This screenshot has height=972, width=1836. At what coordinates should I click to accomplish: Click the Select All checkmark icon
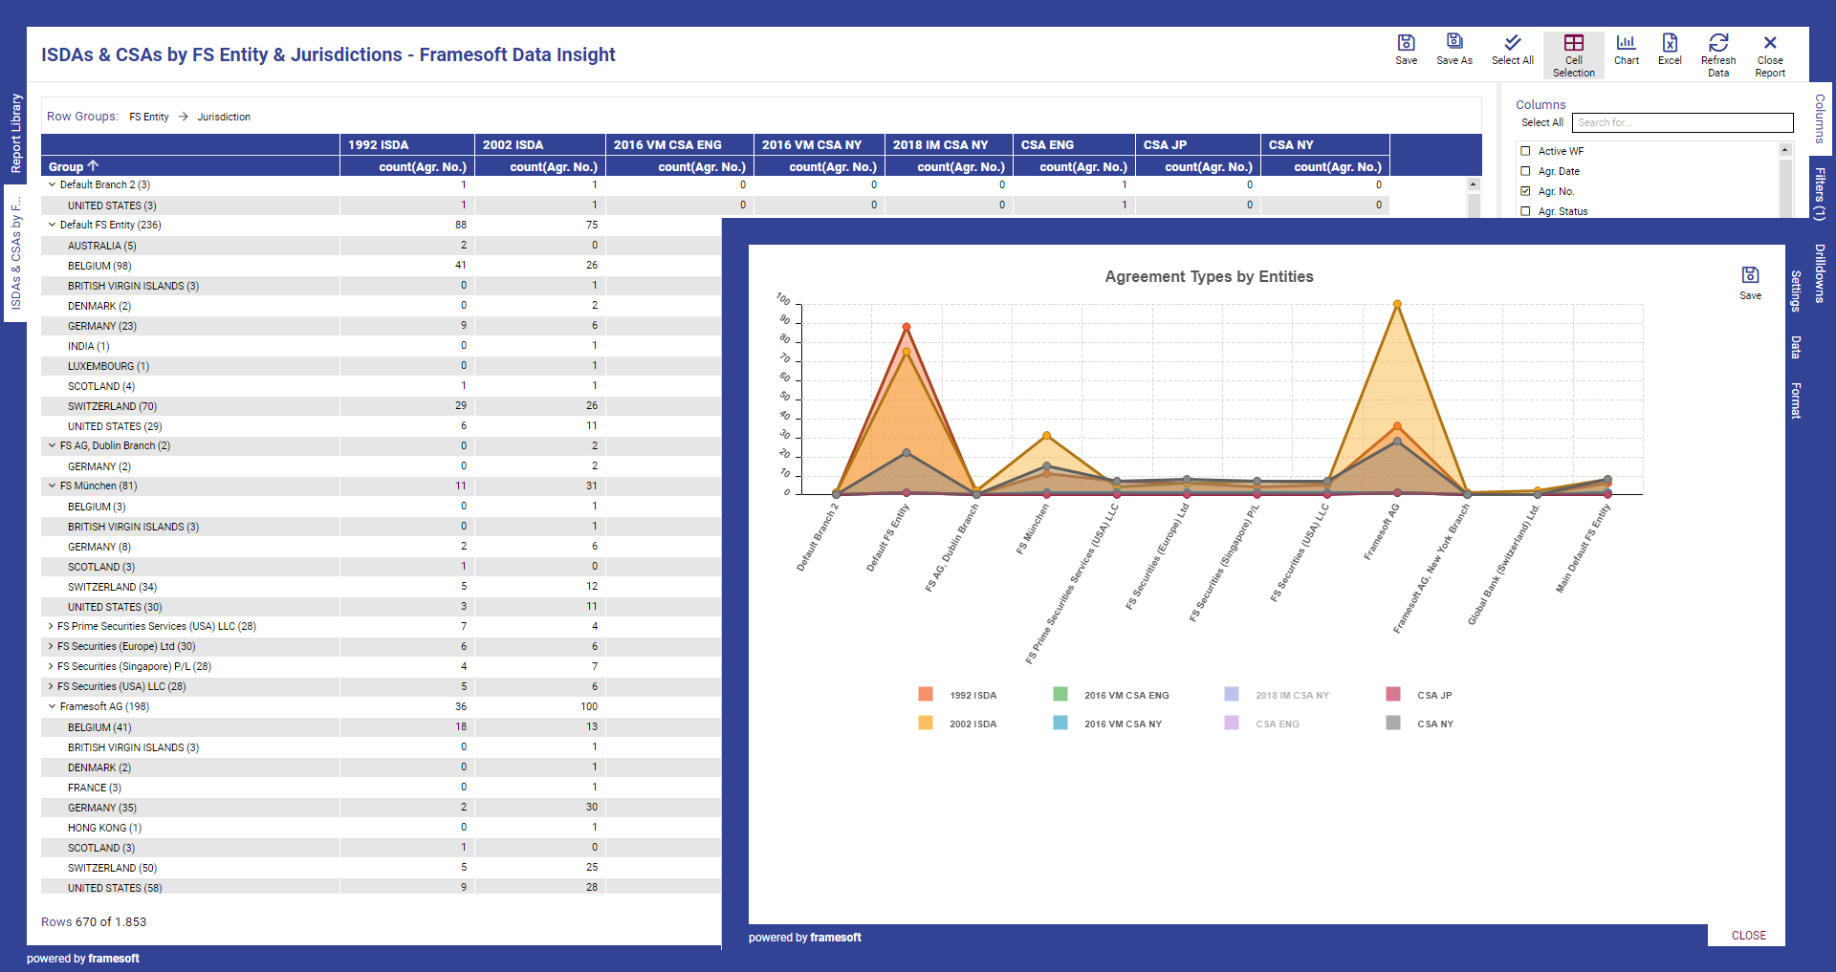[x=1513, y=43]
